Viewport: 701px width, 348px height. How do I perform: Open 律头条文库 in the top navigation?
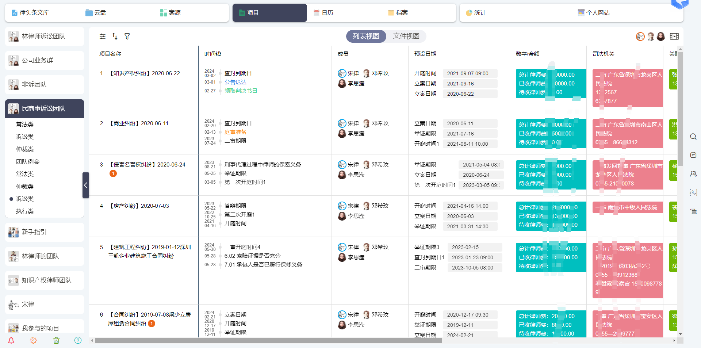pyautogui.click(x=30, y=13)
